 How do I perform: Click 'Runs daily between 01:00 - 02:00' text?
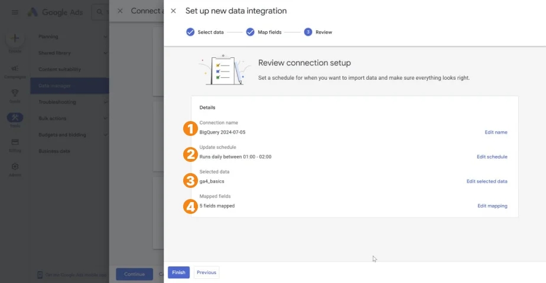point(235,157)
